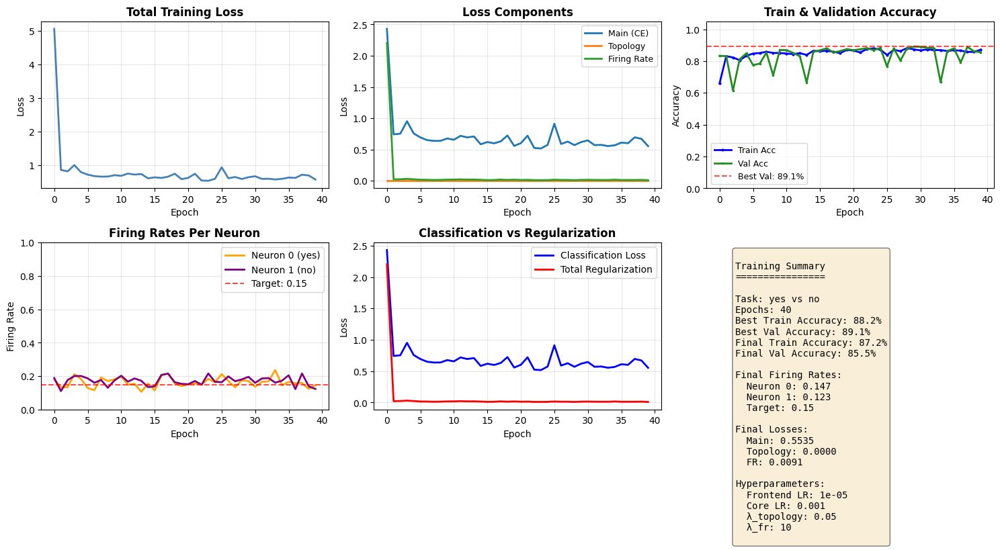The image size is (1000, 550).
Task: Select the 'Neuron 0 (yes)' legend entry
Action: click(x=286, y=255)
